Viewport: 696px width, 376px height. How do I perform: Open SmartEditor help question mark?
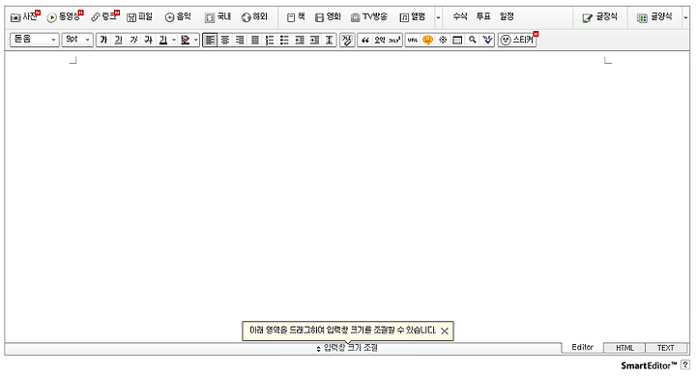(x=684, y=365)
